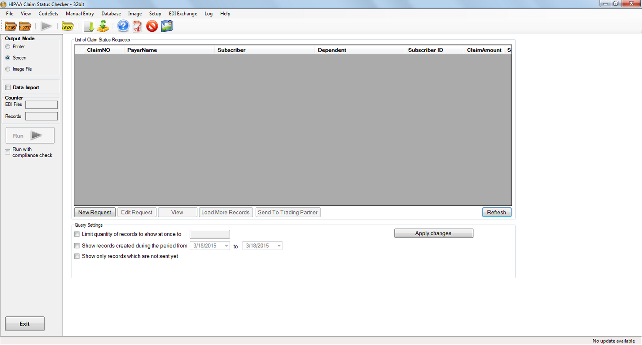Expand the period start date dropdown
642x345 pixels.
227,246
